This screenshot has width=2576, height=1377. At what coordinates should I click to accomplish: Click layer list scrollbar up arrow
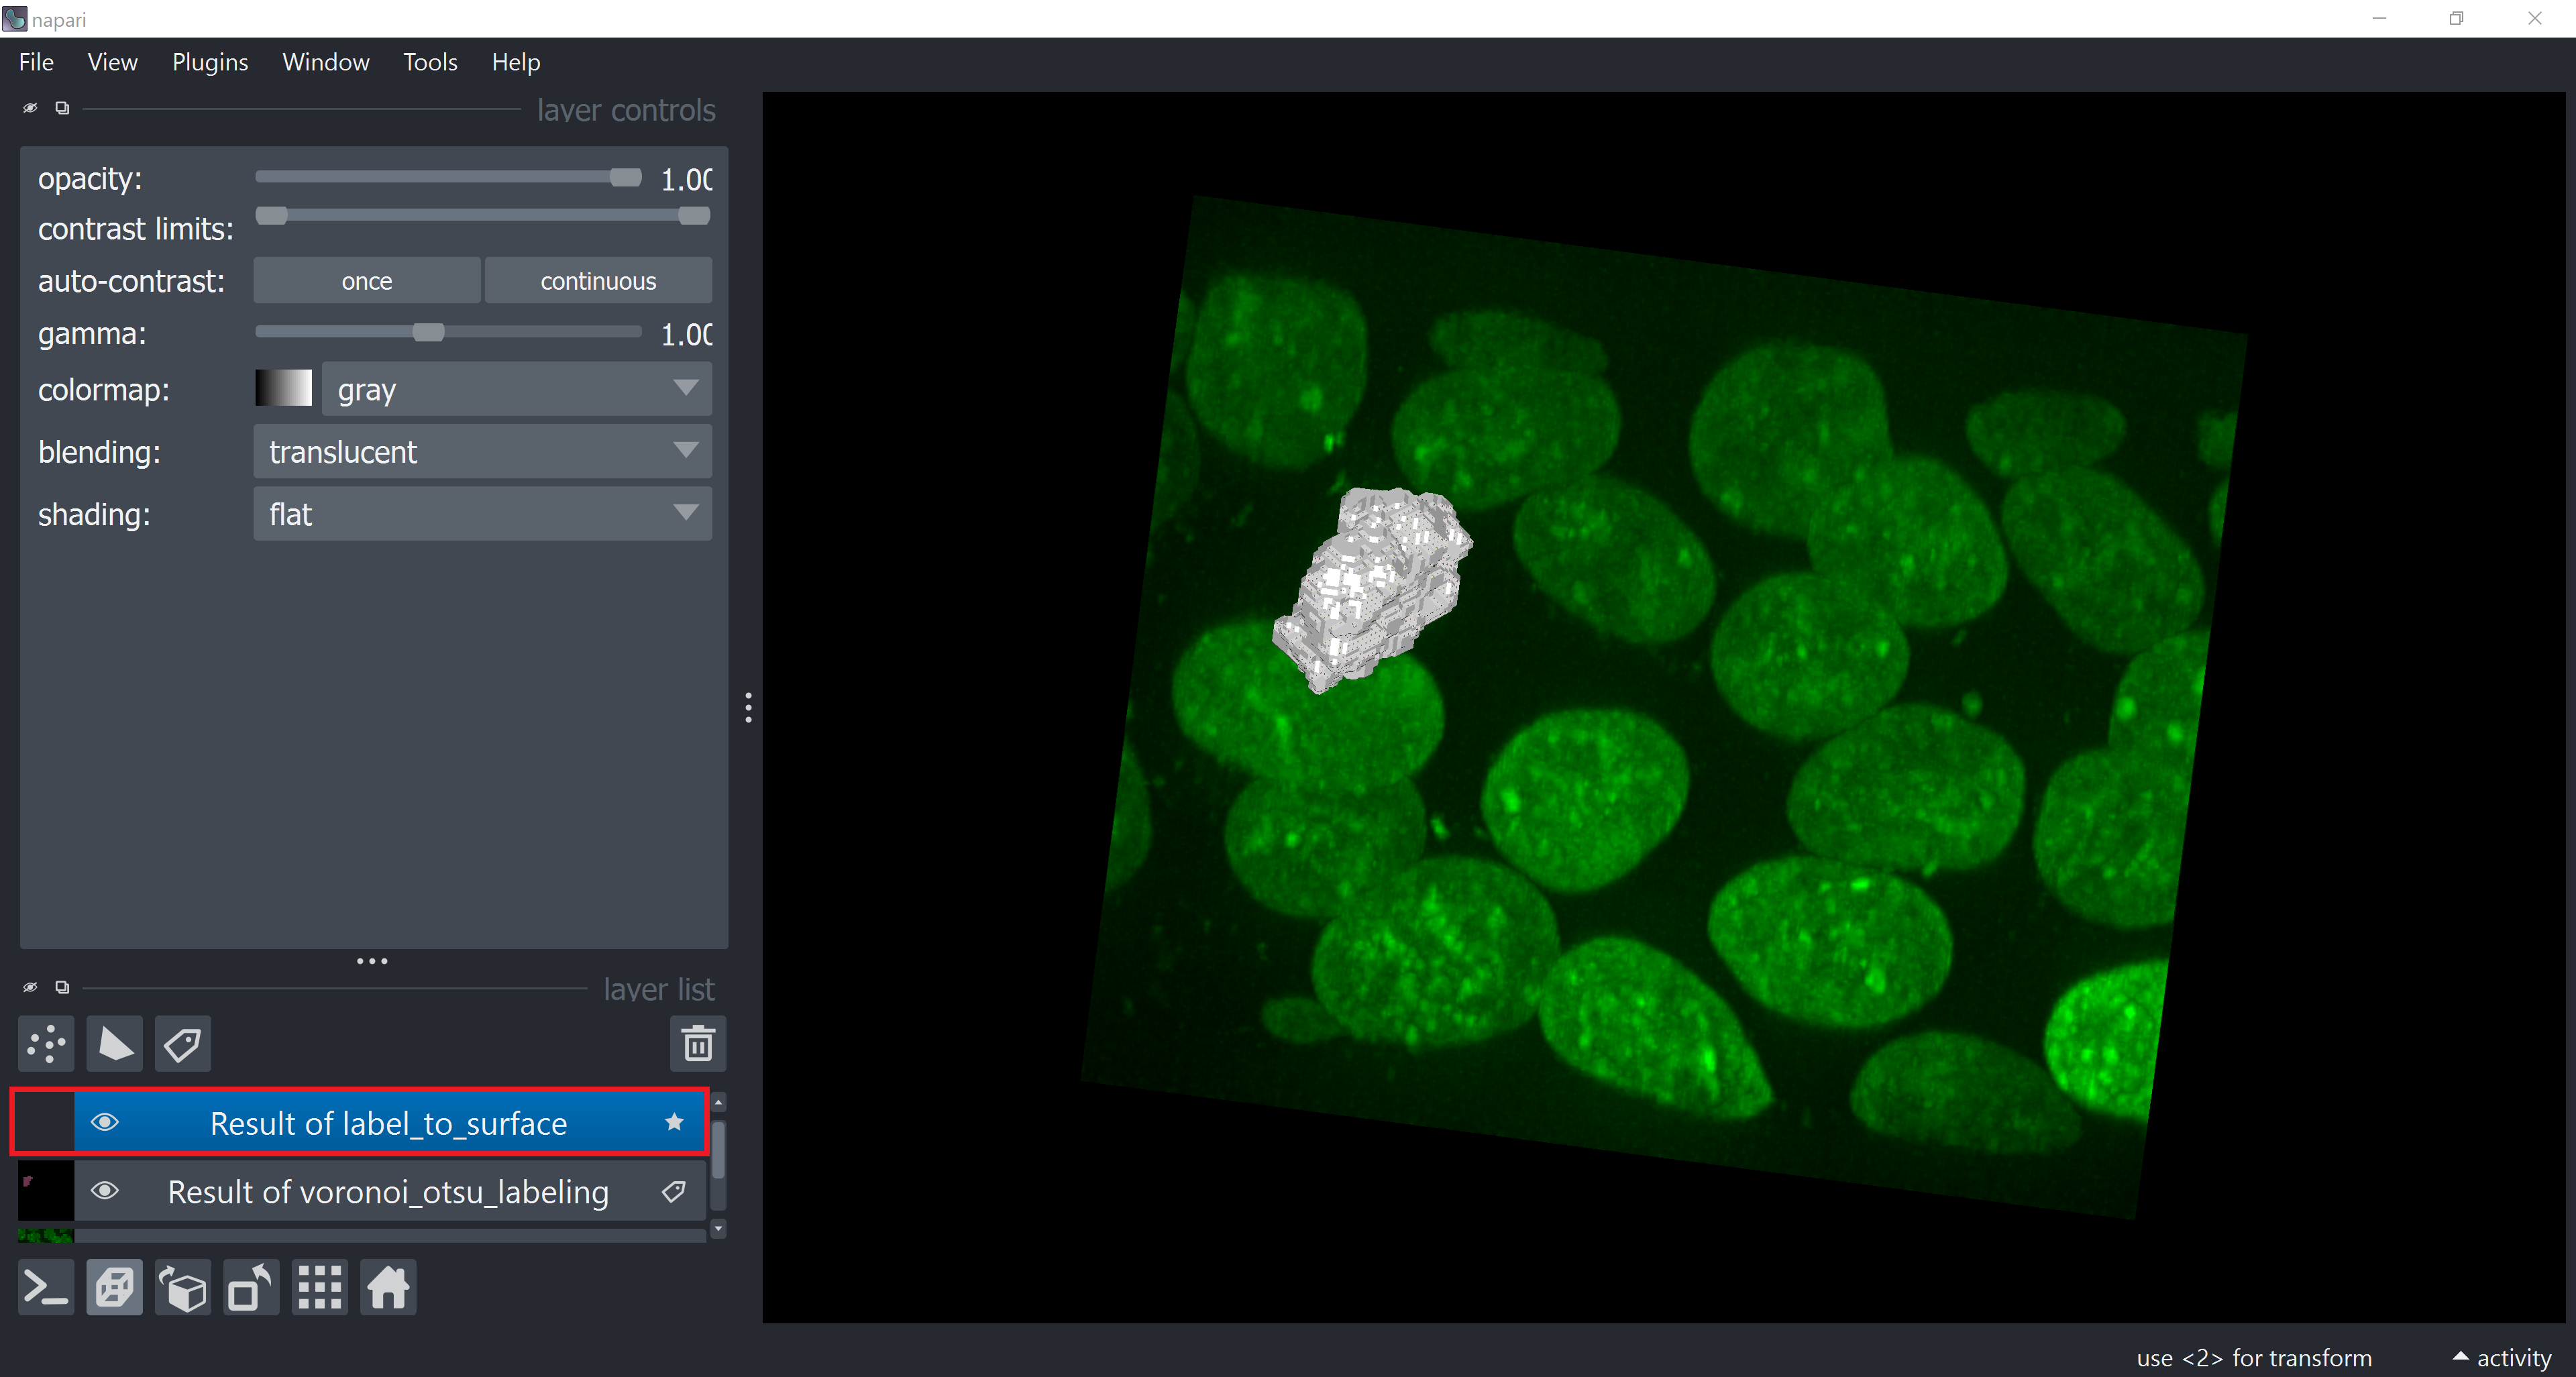coord(718,1102)
